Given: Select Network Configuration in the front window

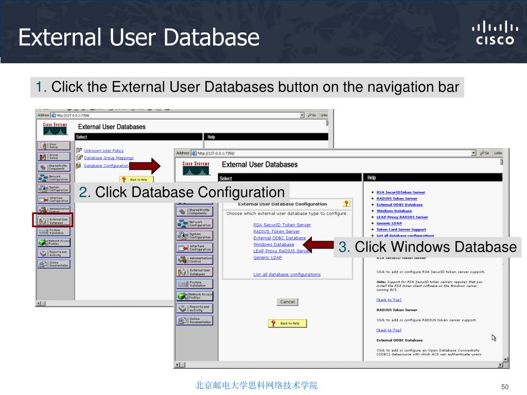Looking at the screenshot, I should (195, 224).
